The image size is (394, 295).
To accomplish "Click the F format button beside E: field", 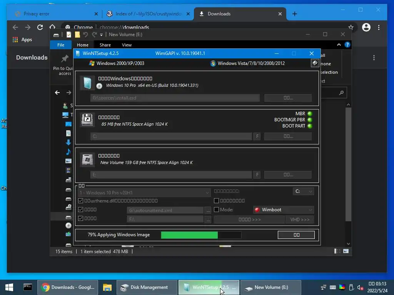I will tap(257, 175).
